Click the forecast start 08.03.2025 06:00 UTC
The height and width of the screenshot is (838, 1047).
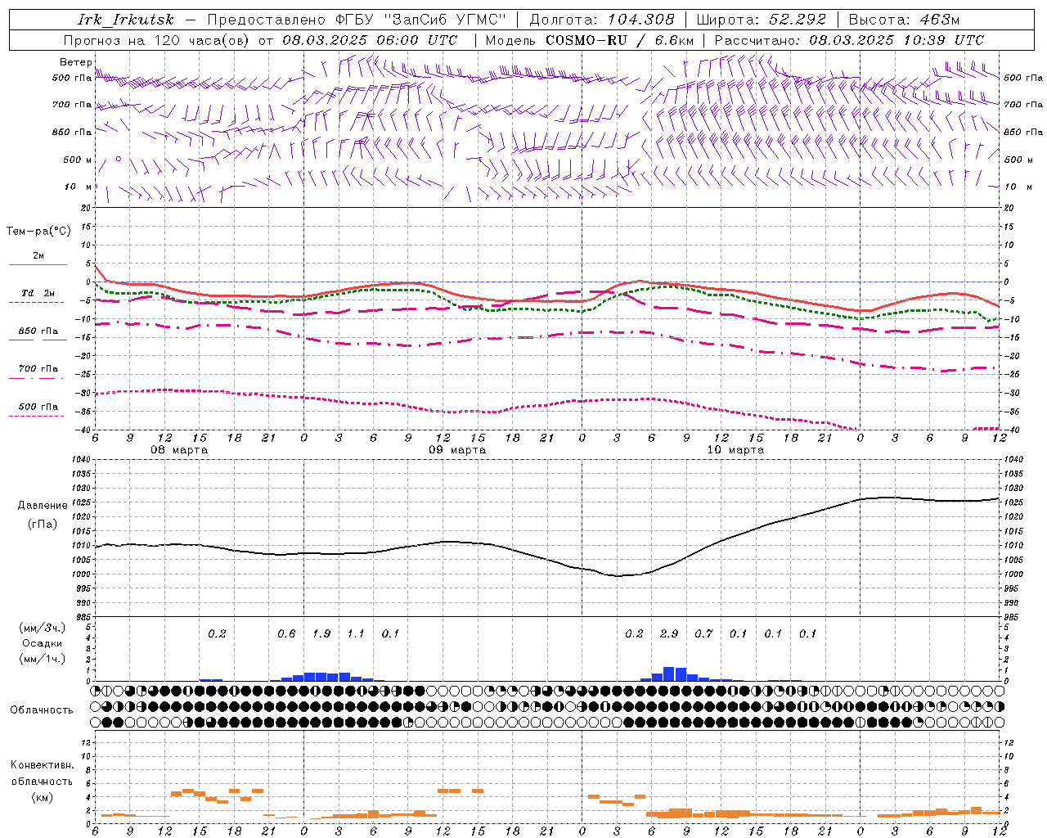[x=370, y=40]
